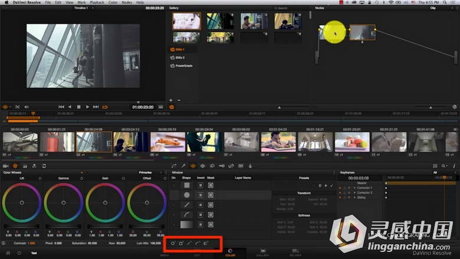Open the Timeline 1 dropdown

[x=93, y=8]
